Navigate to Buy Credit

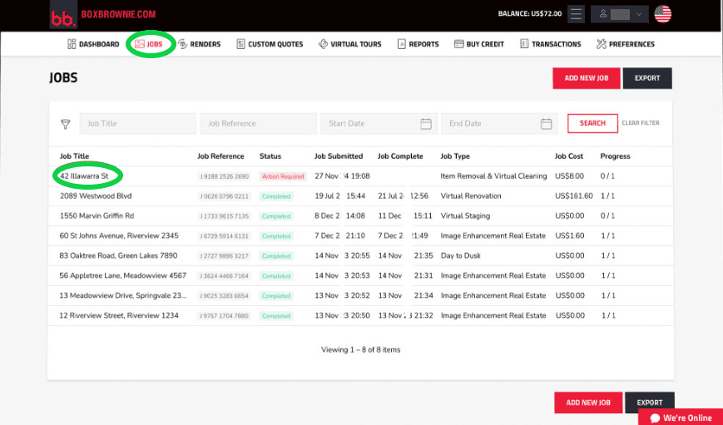(x=479, y=44)
